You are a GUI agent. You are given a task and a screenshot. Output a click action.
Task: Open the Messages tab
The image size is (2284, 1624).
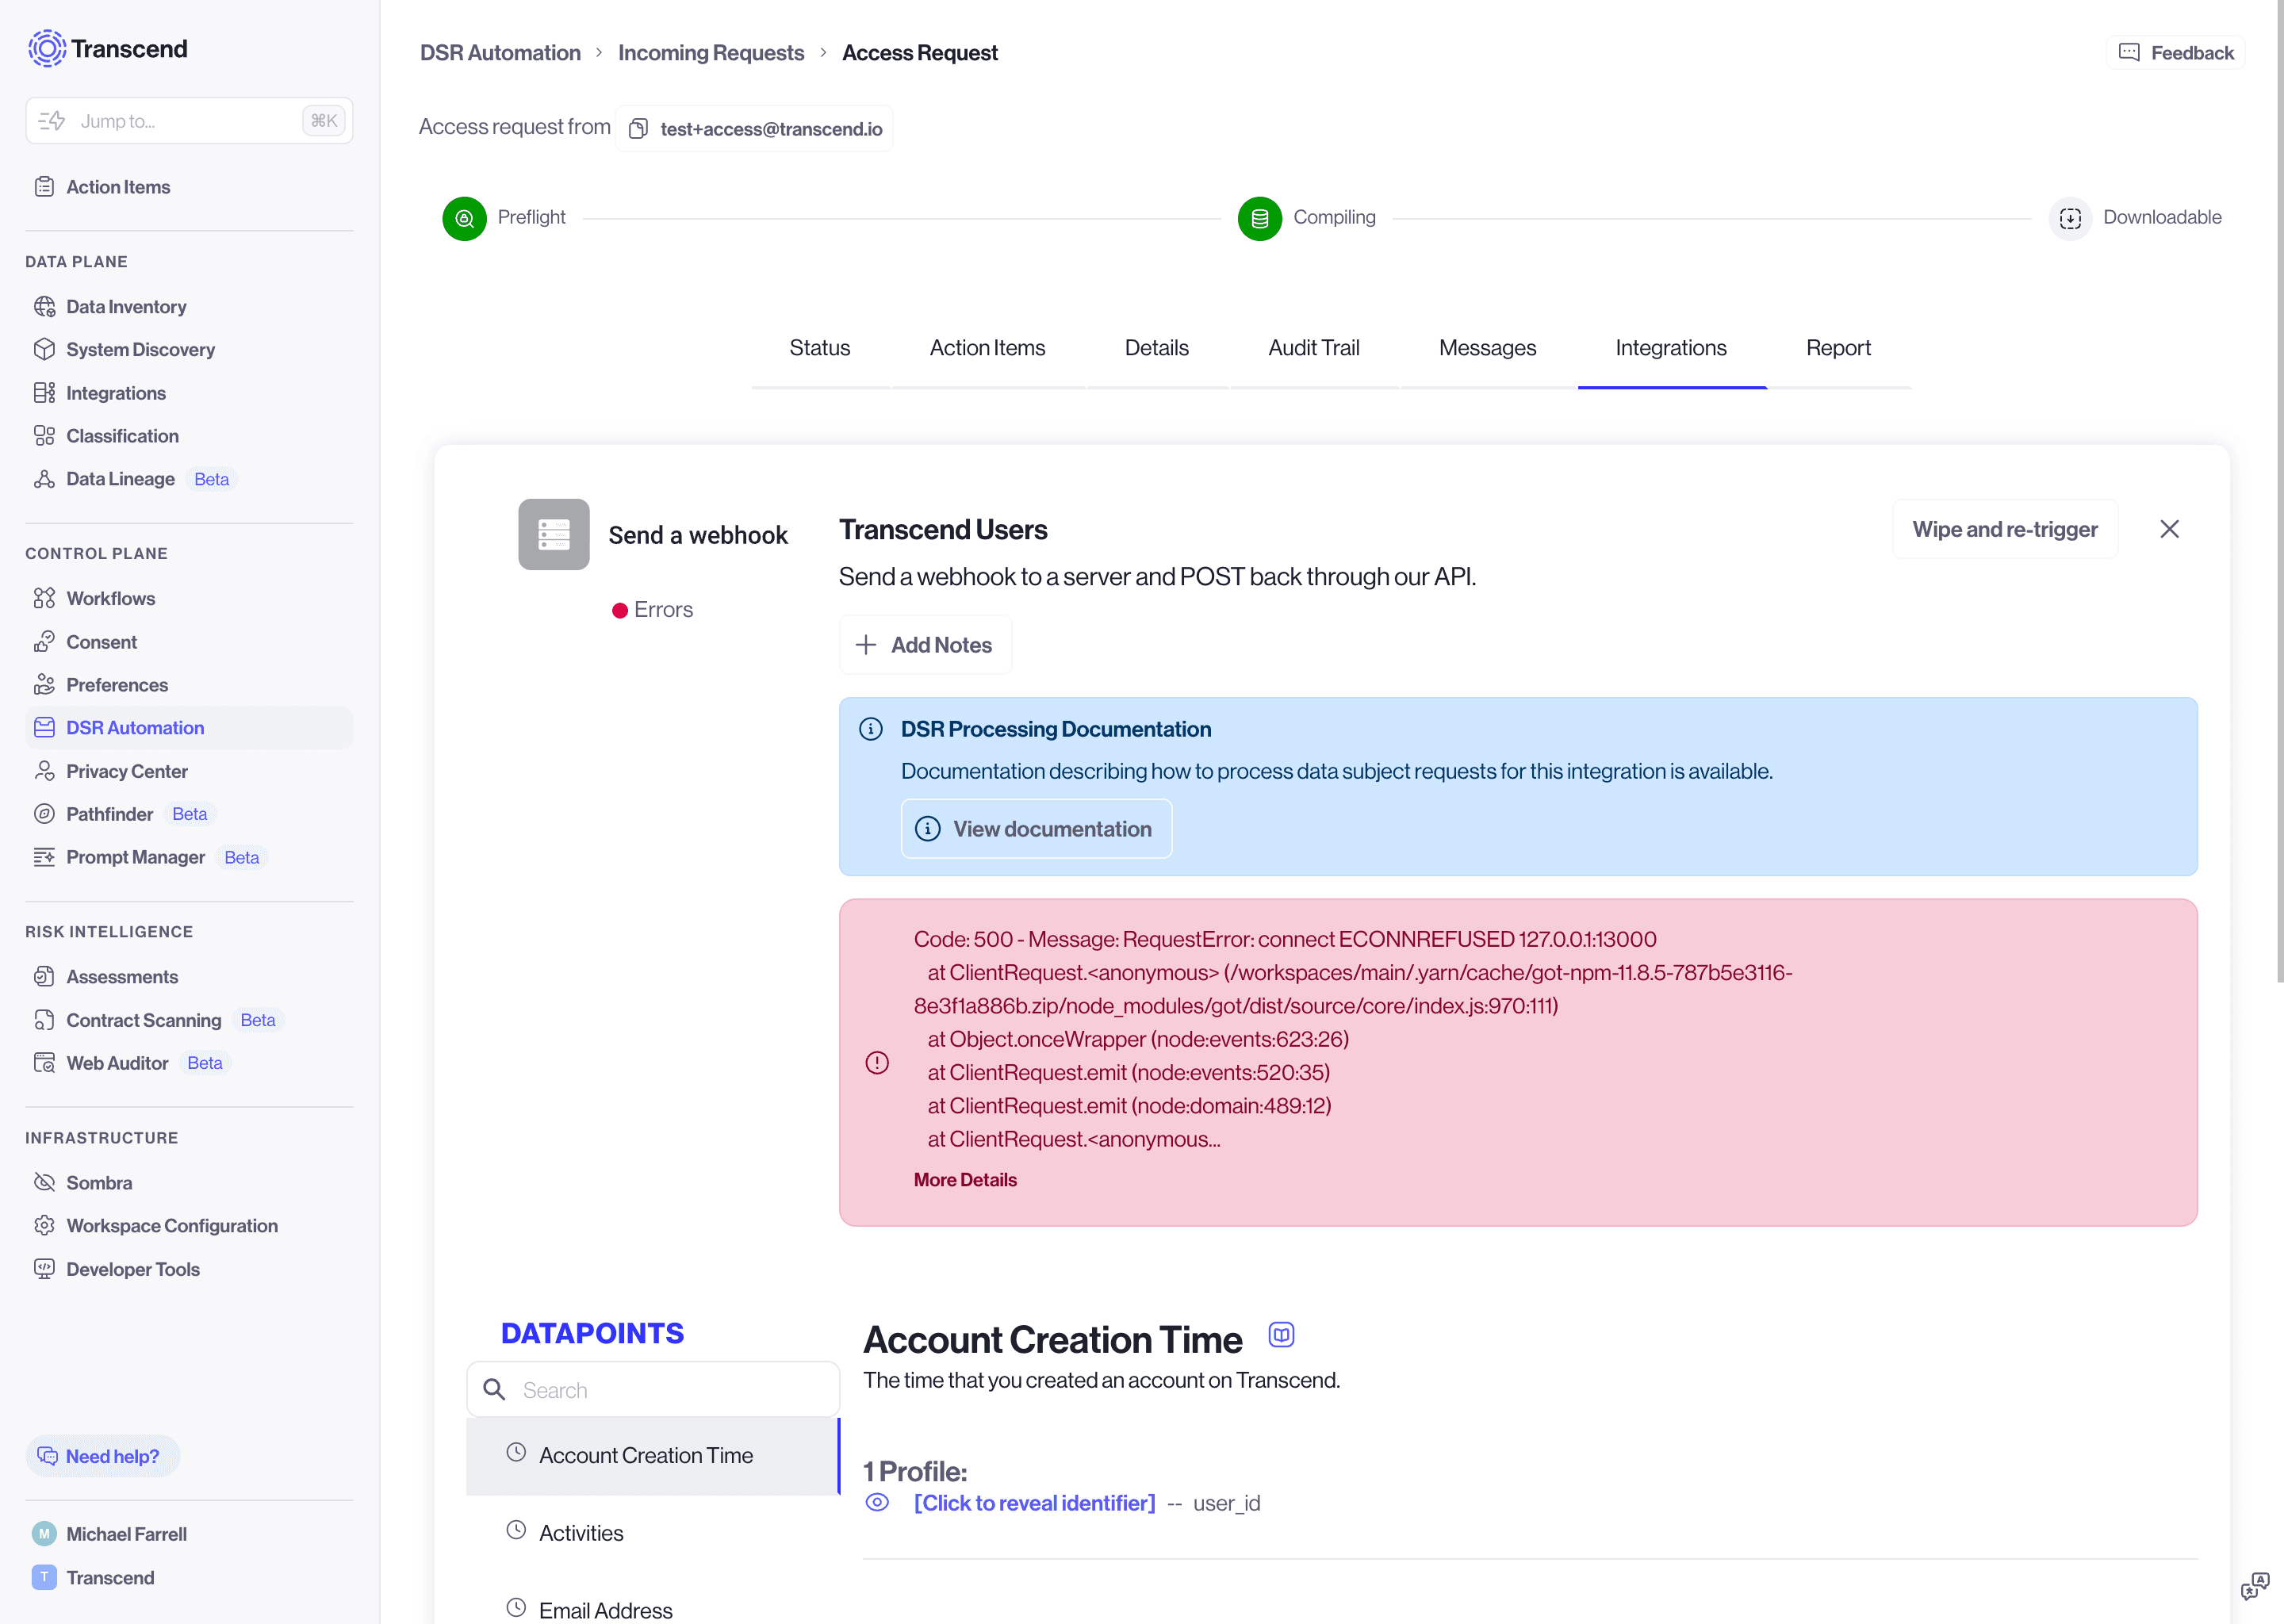(x=1487, y=348)
